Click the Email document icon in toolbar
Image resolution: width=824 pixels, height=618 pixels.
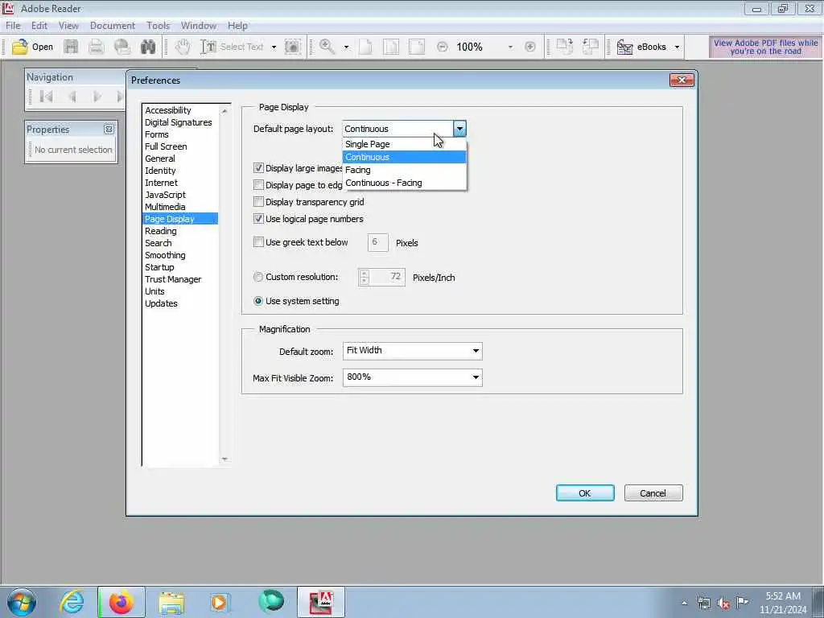tap(122, 47)
